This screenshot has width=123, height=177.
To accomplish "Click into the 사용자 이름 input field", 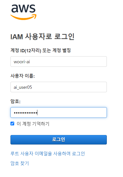I will [59, 87].
